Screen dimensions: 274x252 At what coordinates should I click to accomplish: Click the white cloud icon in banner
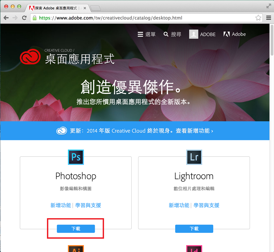pyautogui.click(x=61, y=131)
